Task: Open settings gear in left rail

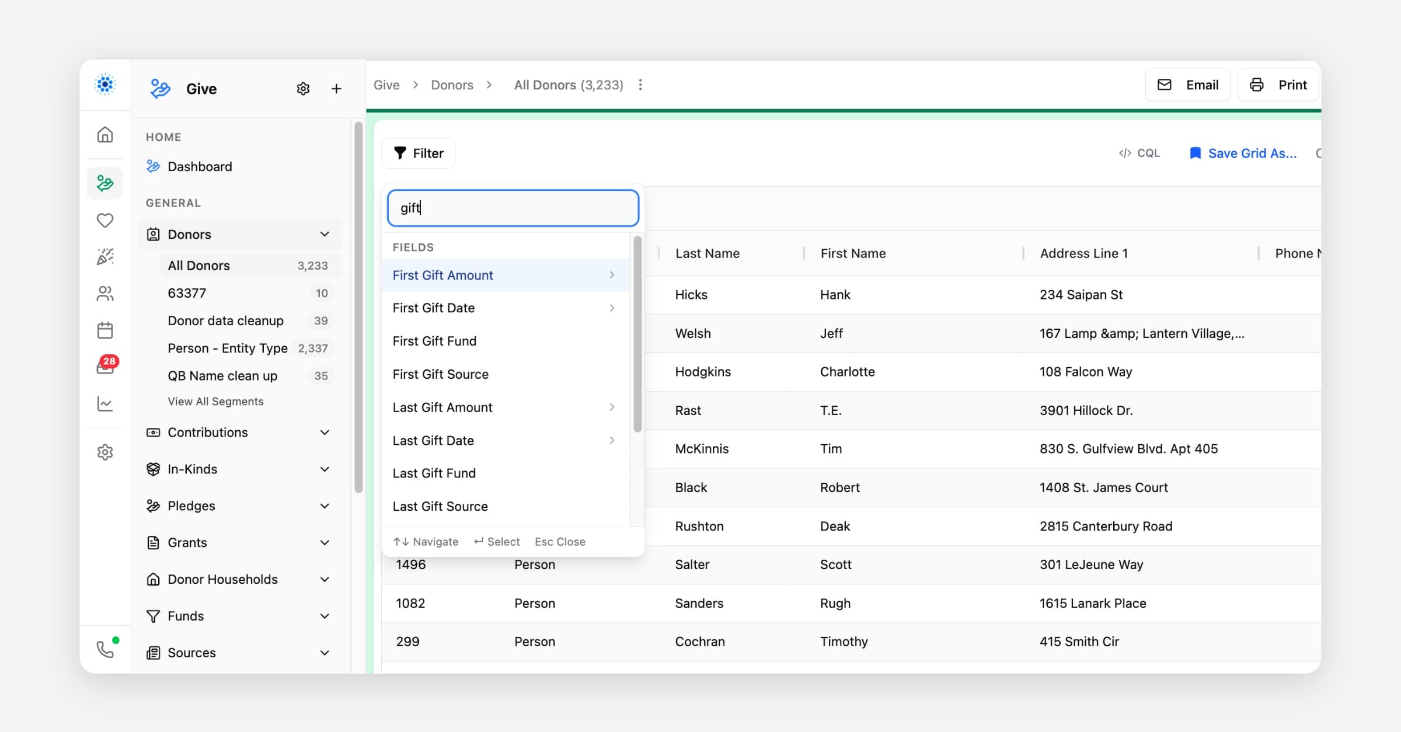Action: [x=105, y=452]
